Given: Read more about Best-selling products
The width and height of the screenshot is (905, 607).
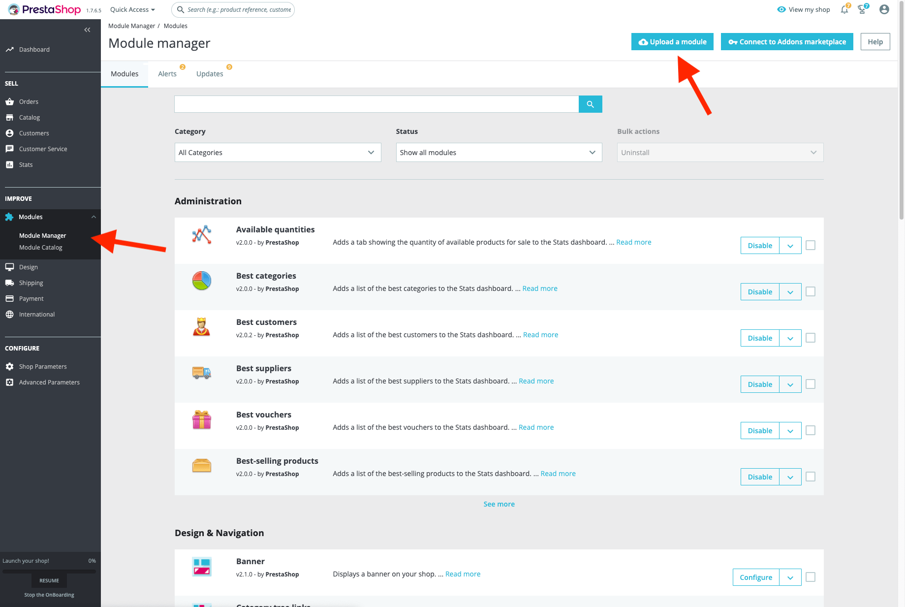Looking at the screenshot, I should click(558, 474).
